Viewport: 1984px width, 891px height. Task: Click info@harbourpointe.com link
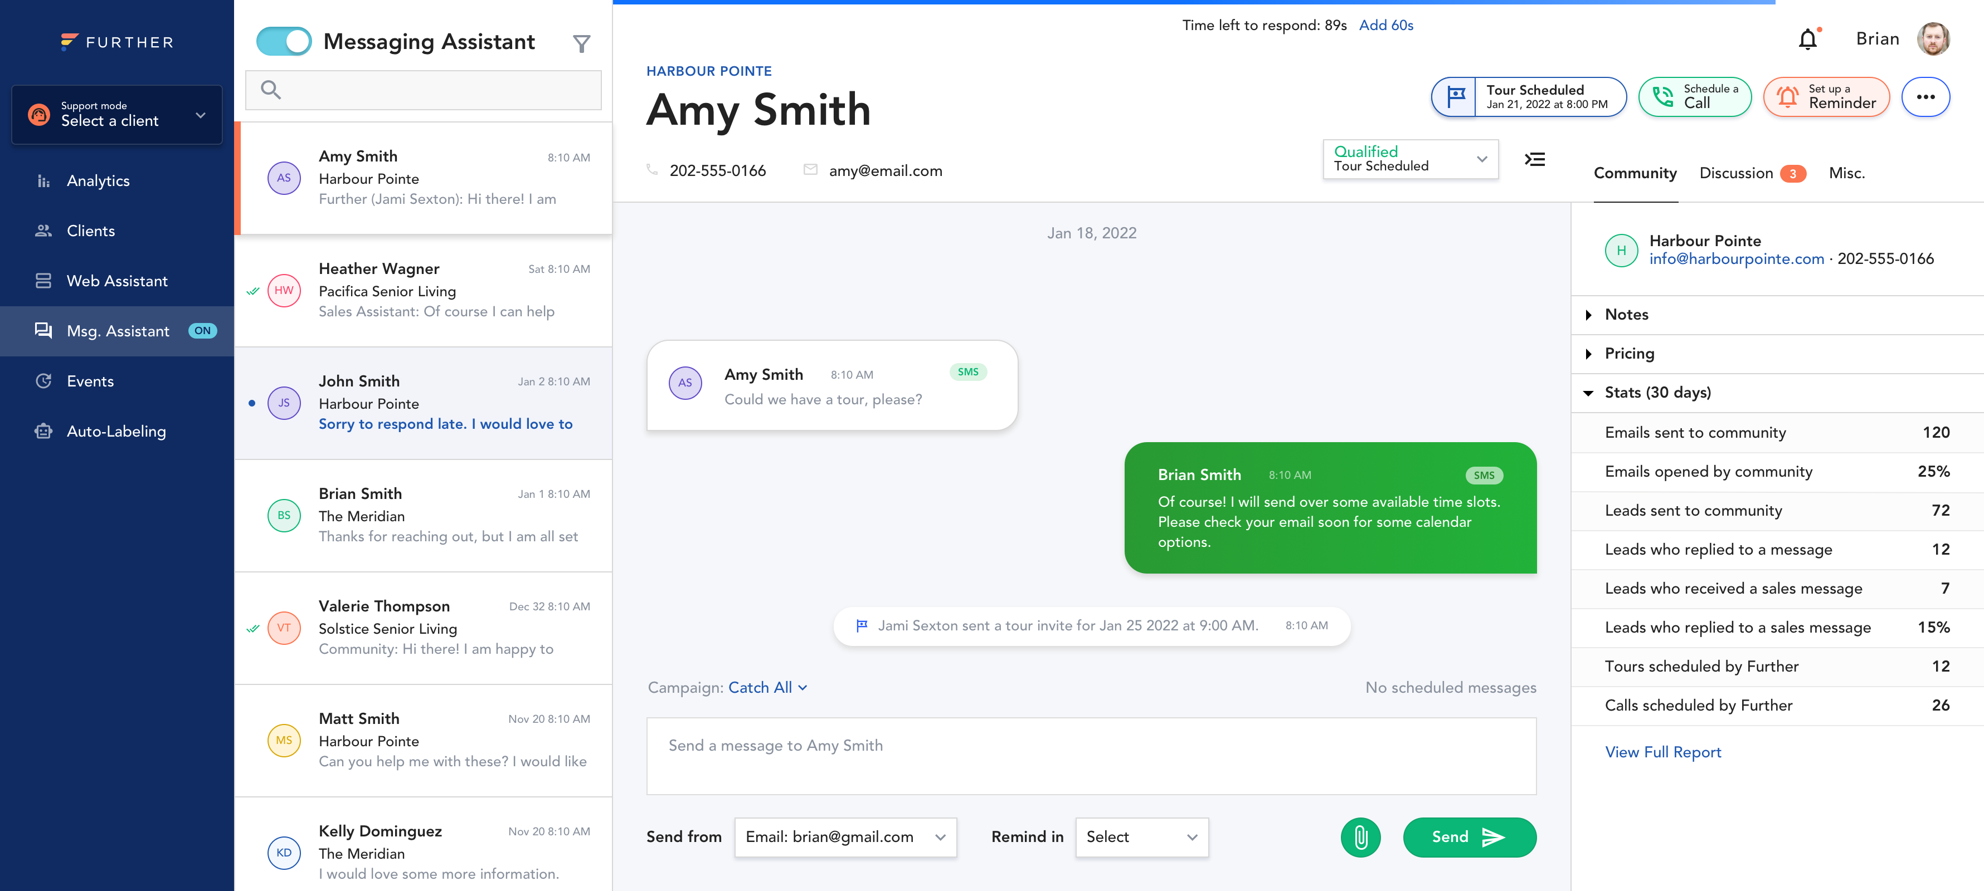[x=1736, y=258]
